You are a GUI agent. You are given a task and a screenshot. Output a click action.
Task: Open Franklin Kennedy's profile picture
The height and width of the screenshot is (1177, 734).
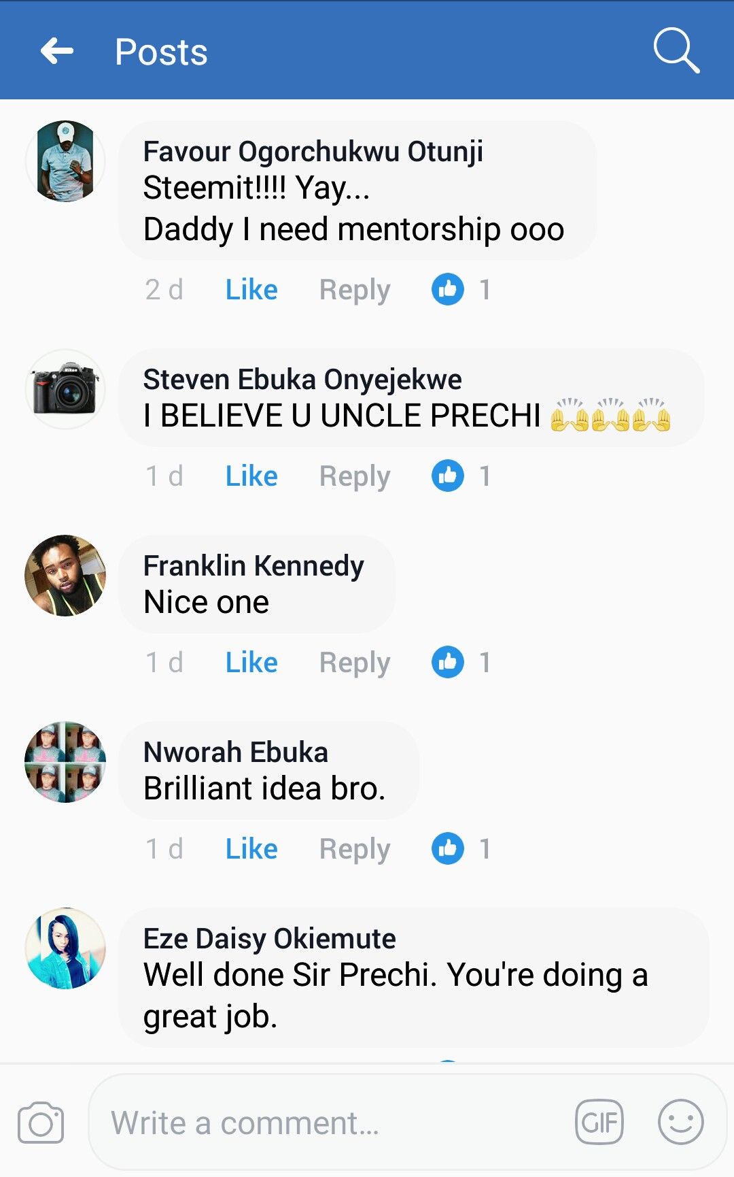[x=65, y=576]
